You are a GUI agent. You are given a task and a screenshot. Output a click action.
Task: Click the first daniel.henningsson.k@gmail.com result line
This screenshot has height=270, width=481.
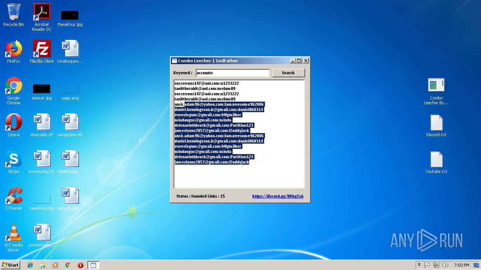(x=219, y=109)
